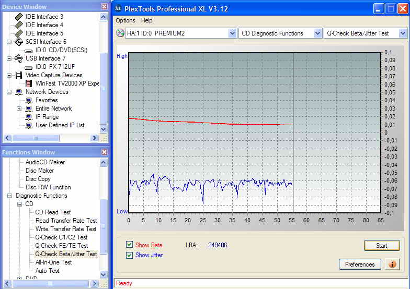This screenshot has width=410, height=289.
Task: Collapse the SCSI Interface 6 node
Action: click(x=9, y=42)
